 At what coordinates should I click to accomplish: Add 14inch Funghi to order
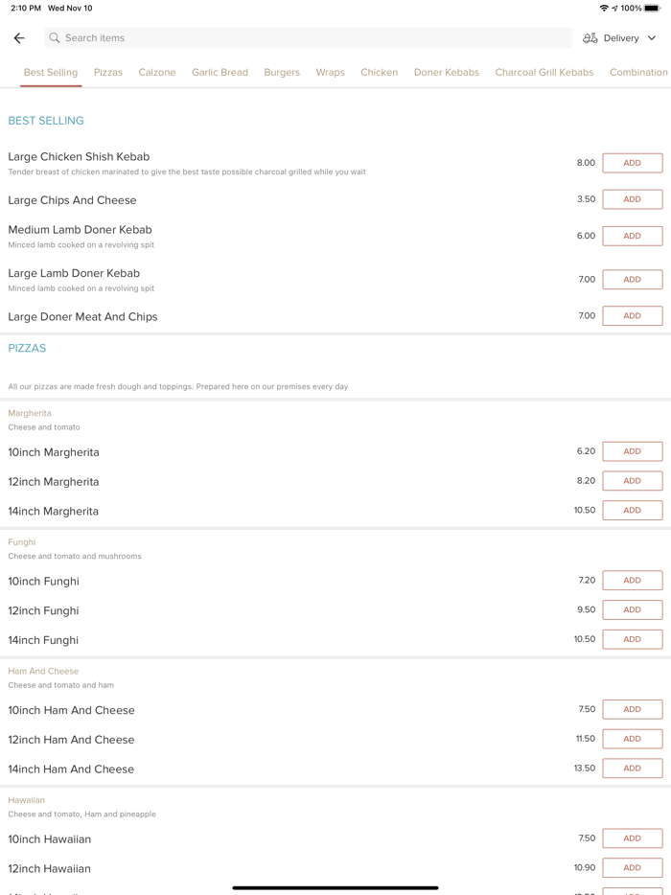632,639
